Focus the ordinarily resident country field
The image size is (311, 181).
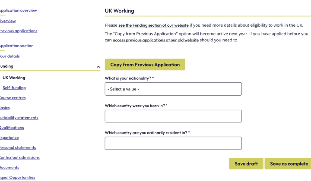[x=173, y=143]
